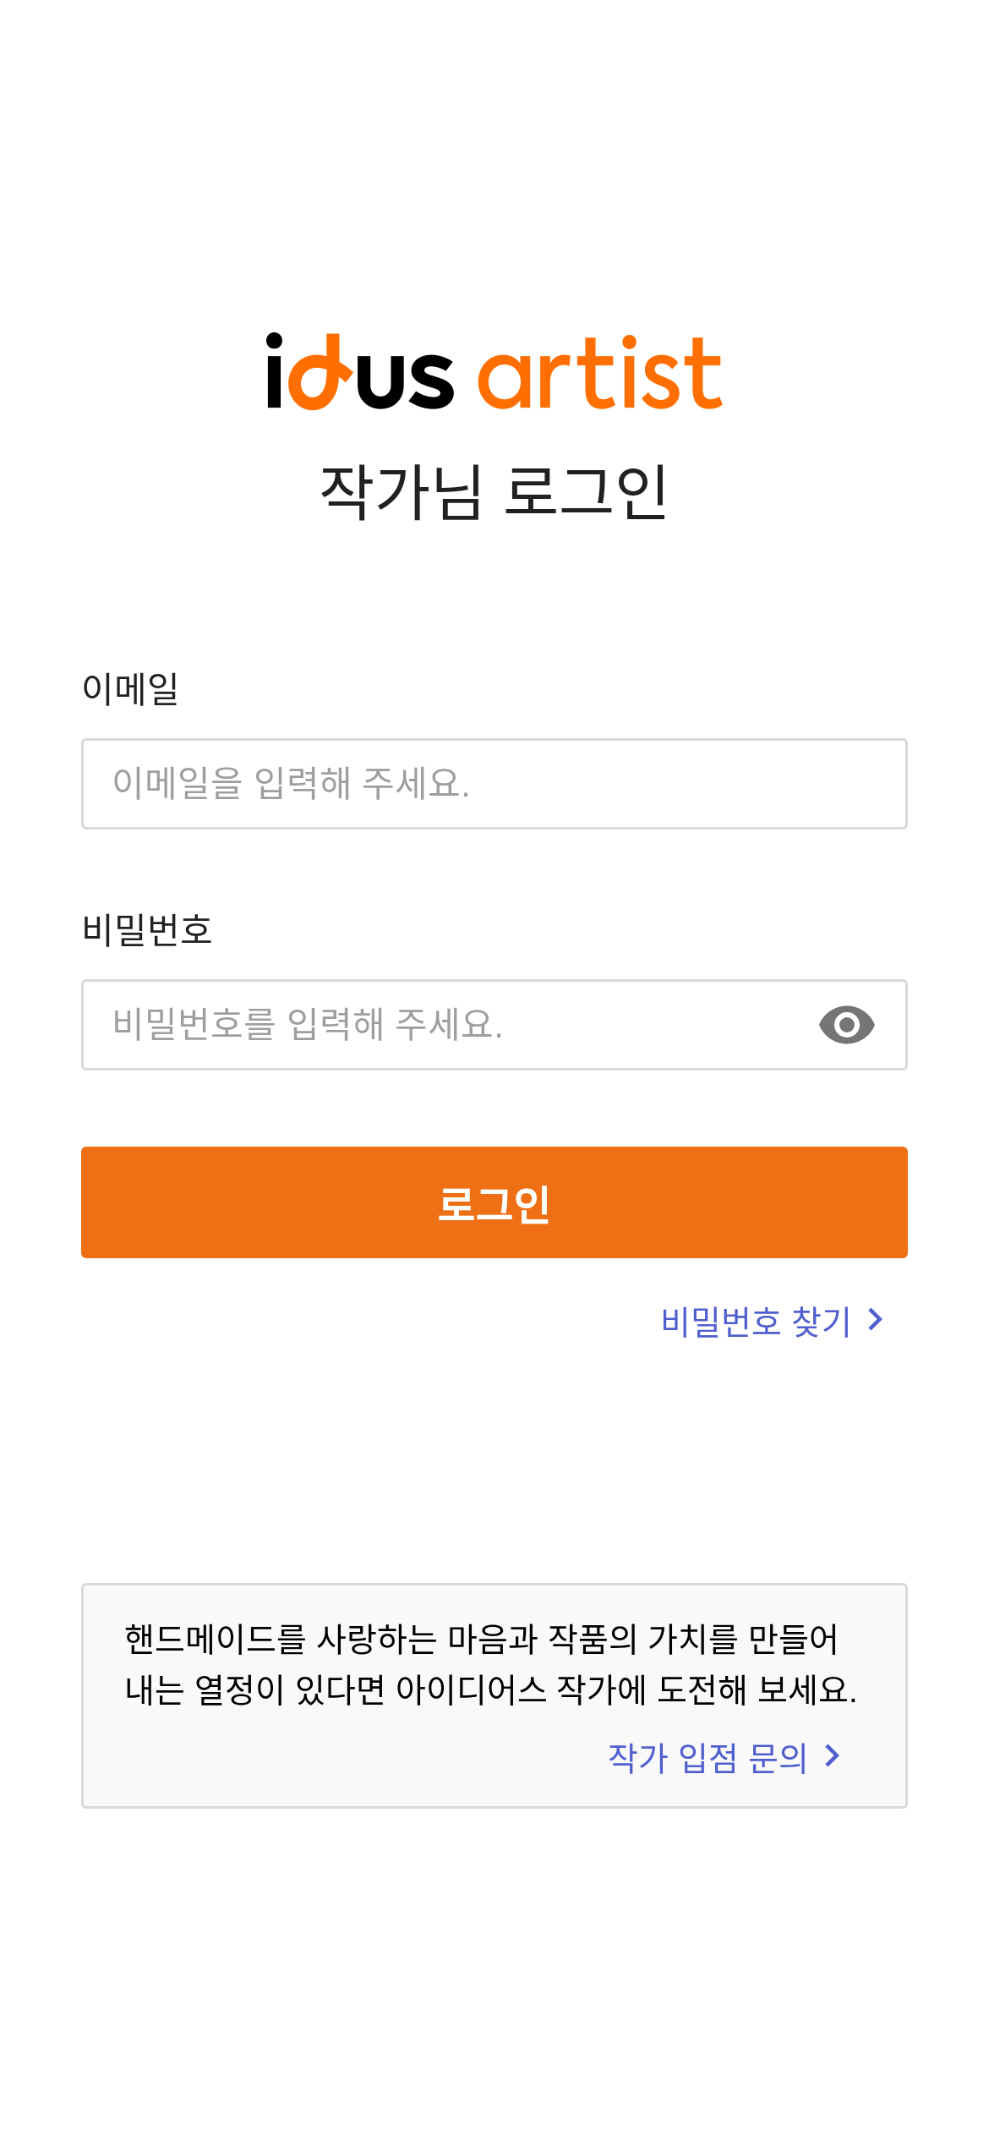
Task: Click the orange 'artist' word in logo
Action: (600, 373)
